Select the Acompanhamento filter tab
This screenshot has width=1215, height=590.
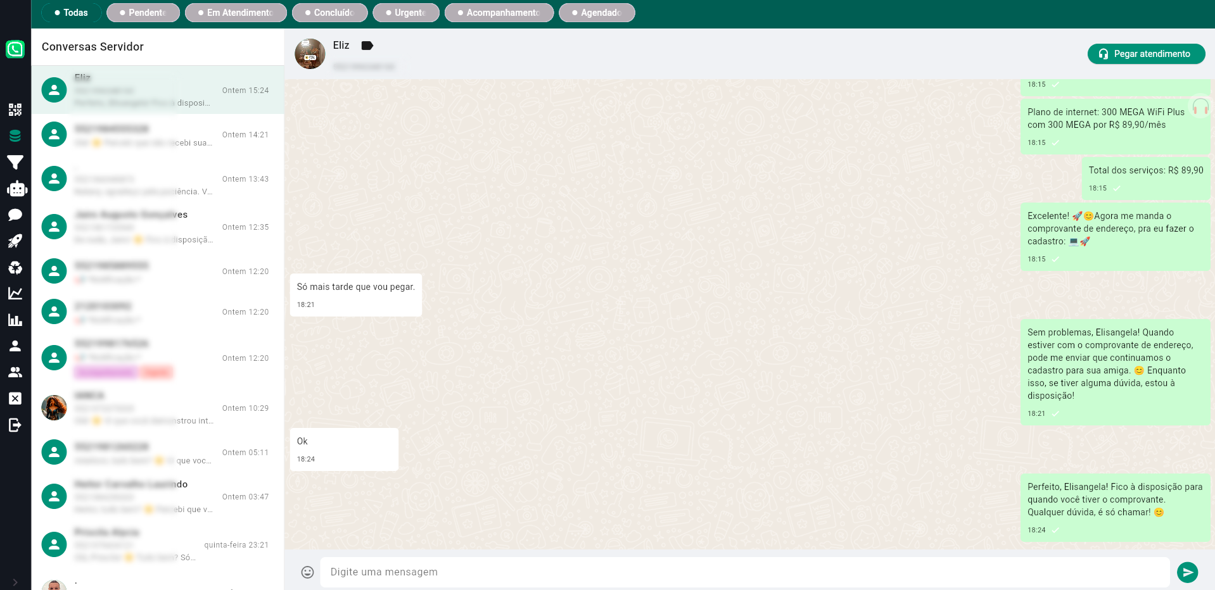[499, 13]
